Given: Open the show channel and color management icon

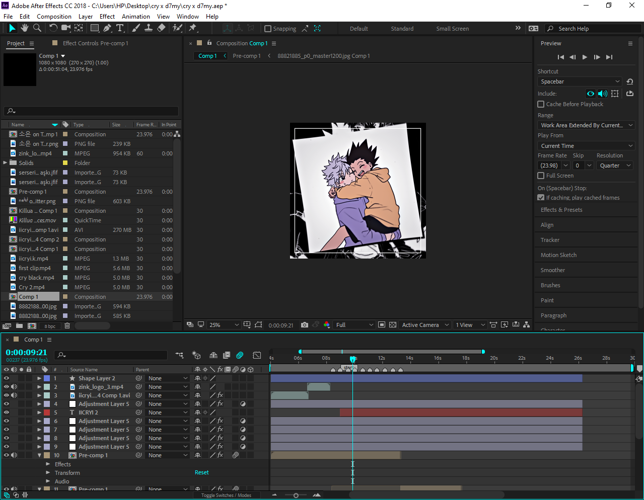Looking at the screenshot, I should click(x=327, y=325).
